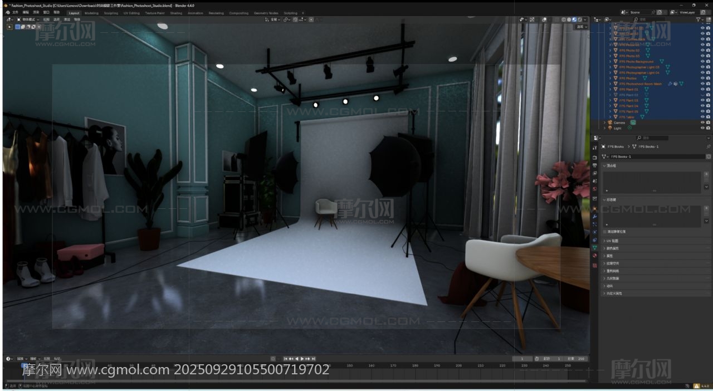Open the Material properties tab
The image size is (713, 391).
coord(595,256)
